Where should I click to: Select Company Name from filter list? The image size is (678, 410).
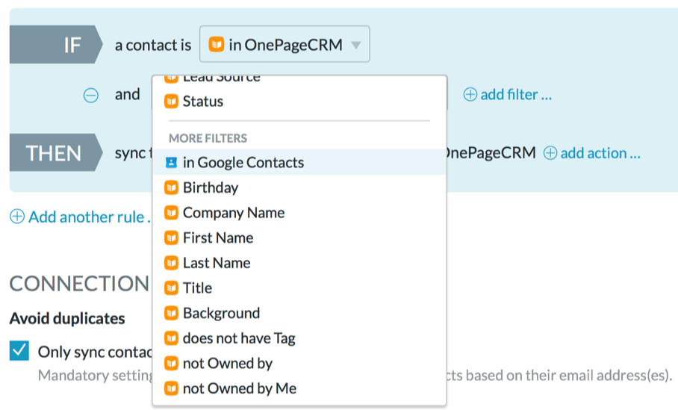pyautogui.click(x=233, y=212)
